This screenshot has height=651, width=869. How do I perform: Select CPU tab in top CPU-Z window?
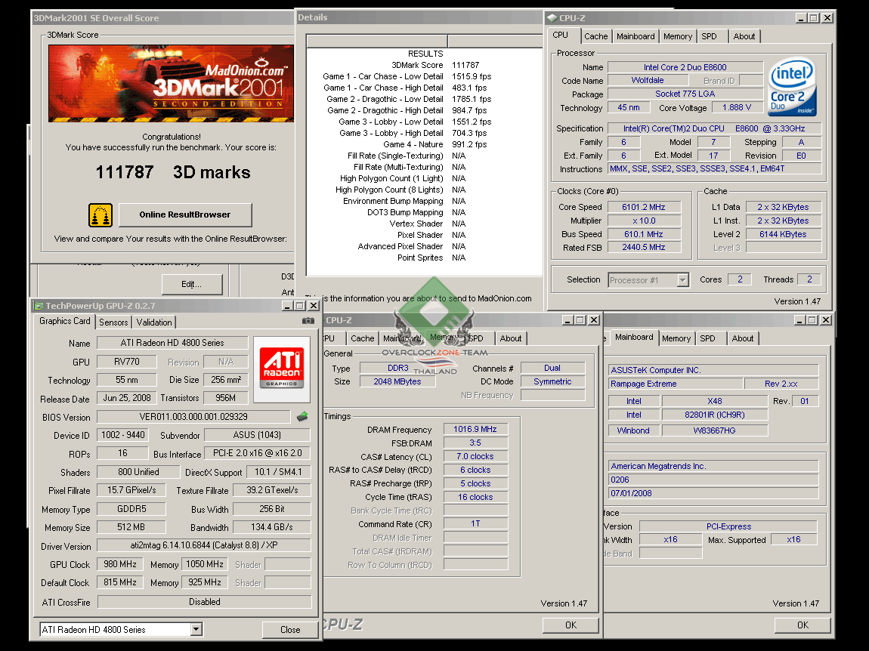pos(560,35)
